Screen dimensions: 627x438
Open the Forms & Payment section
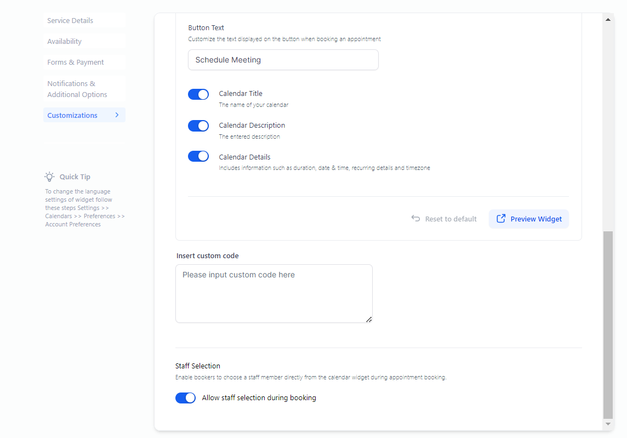tap(76, 62)
